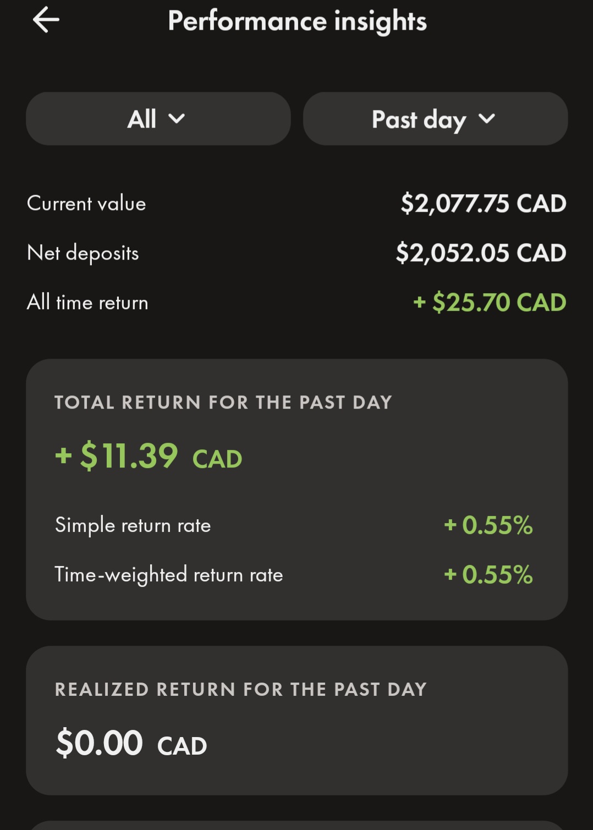593x830 pixels.
Task: Select the Simple return rate label
Action: tap(133, 525)
